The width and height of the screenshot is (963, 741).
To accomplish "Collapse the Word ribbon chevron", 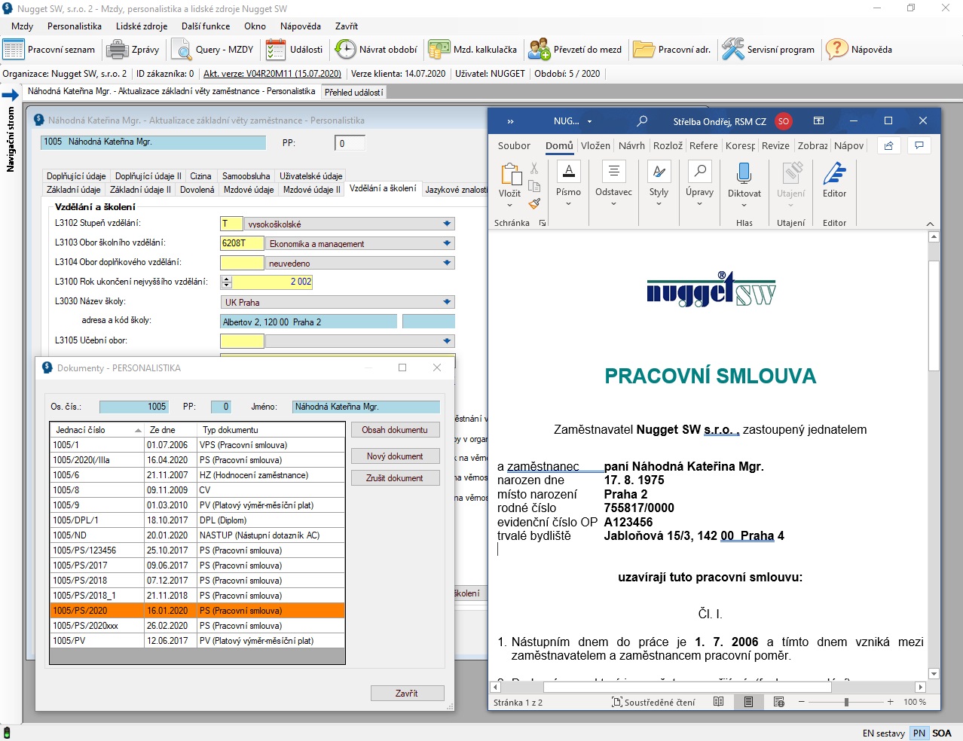I will coord(930,224).
